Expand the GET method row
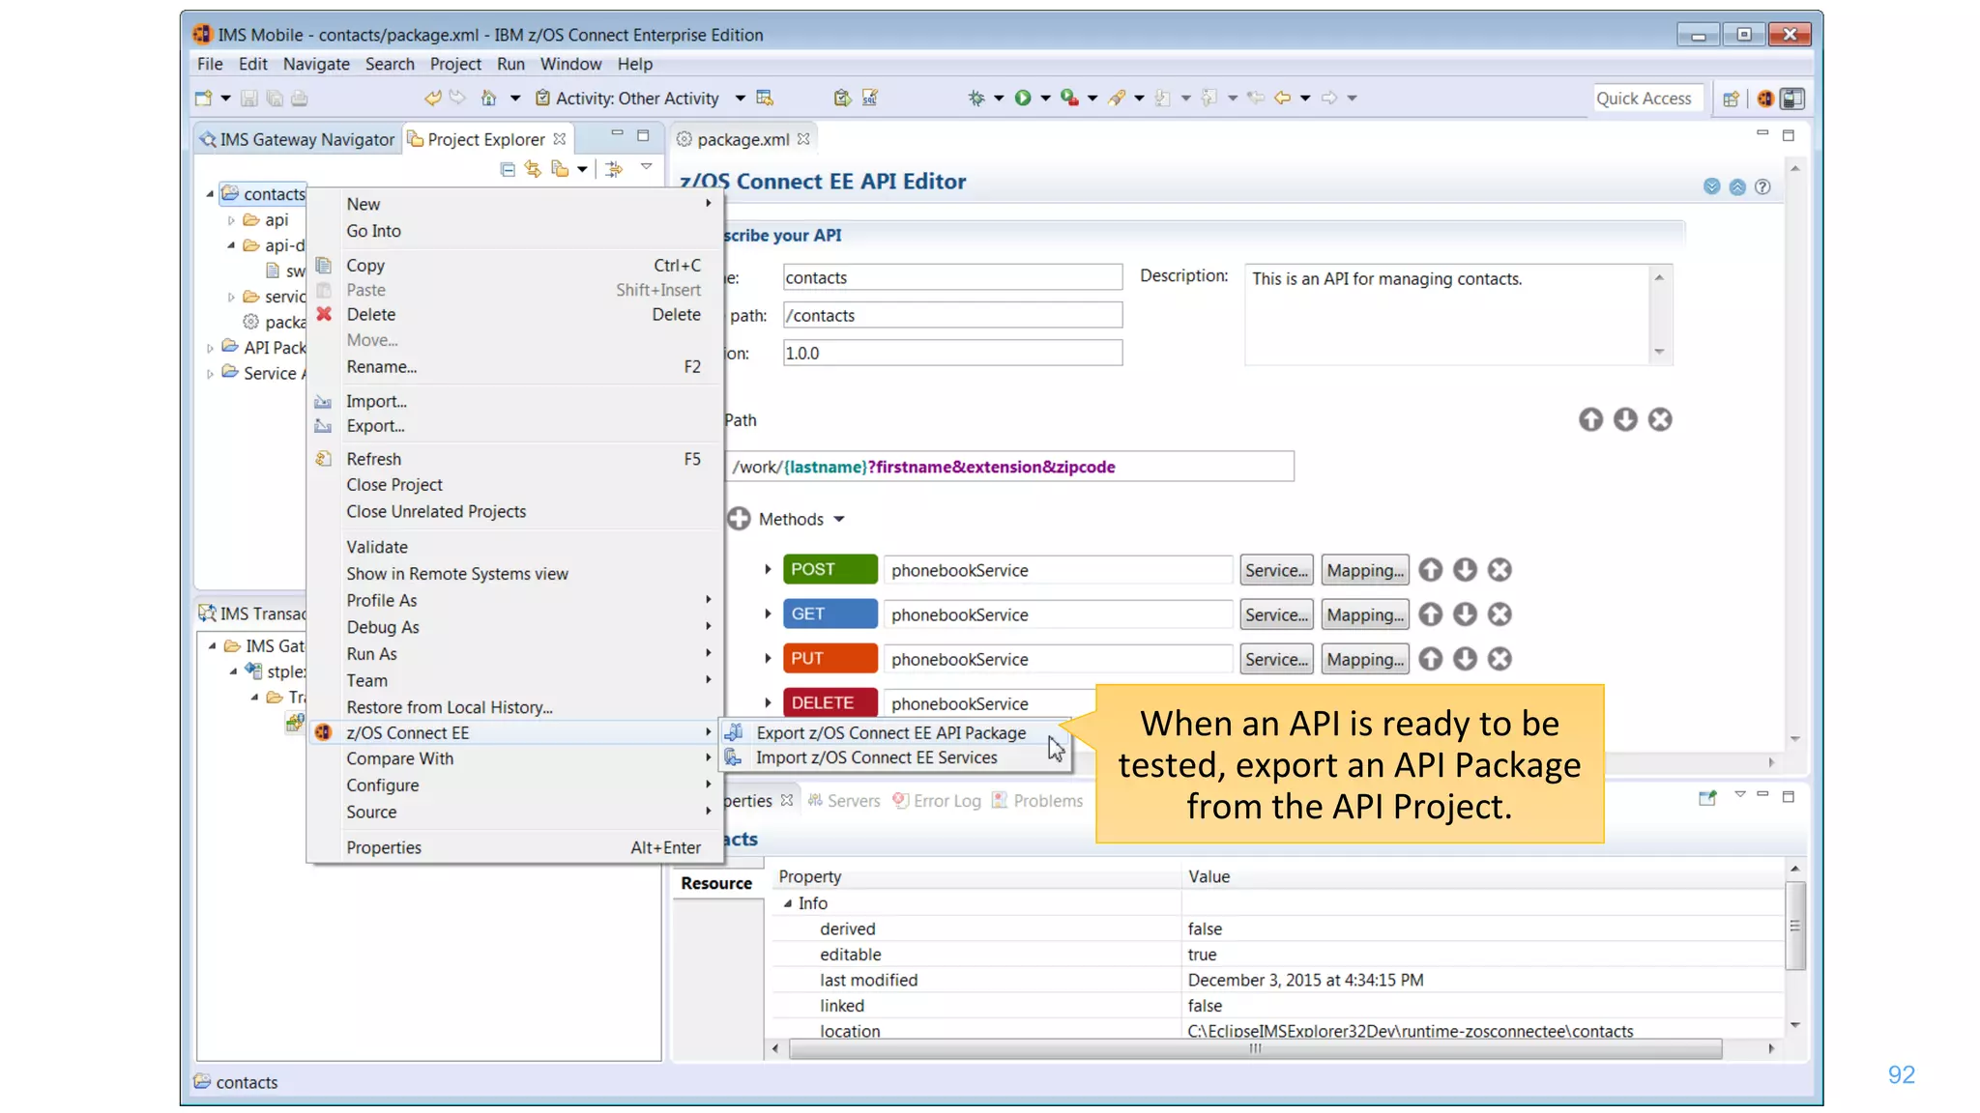1980x1113 pixels. tap(768, 614)
